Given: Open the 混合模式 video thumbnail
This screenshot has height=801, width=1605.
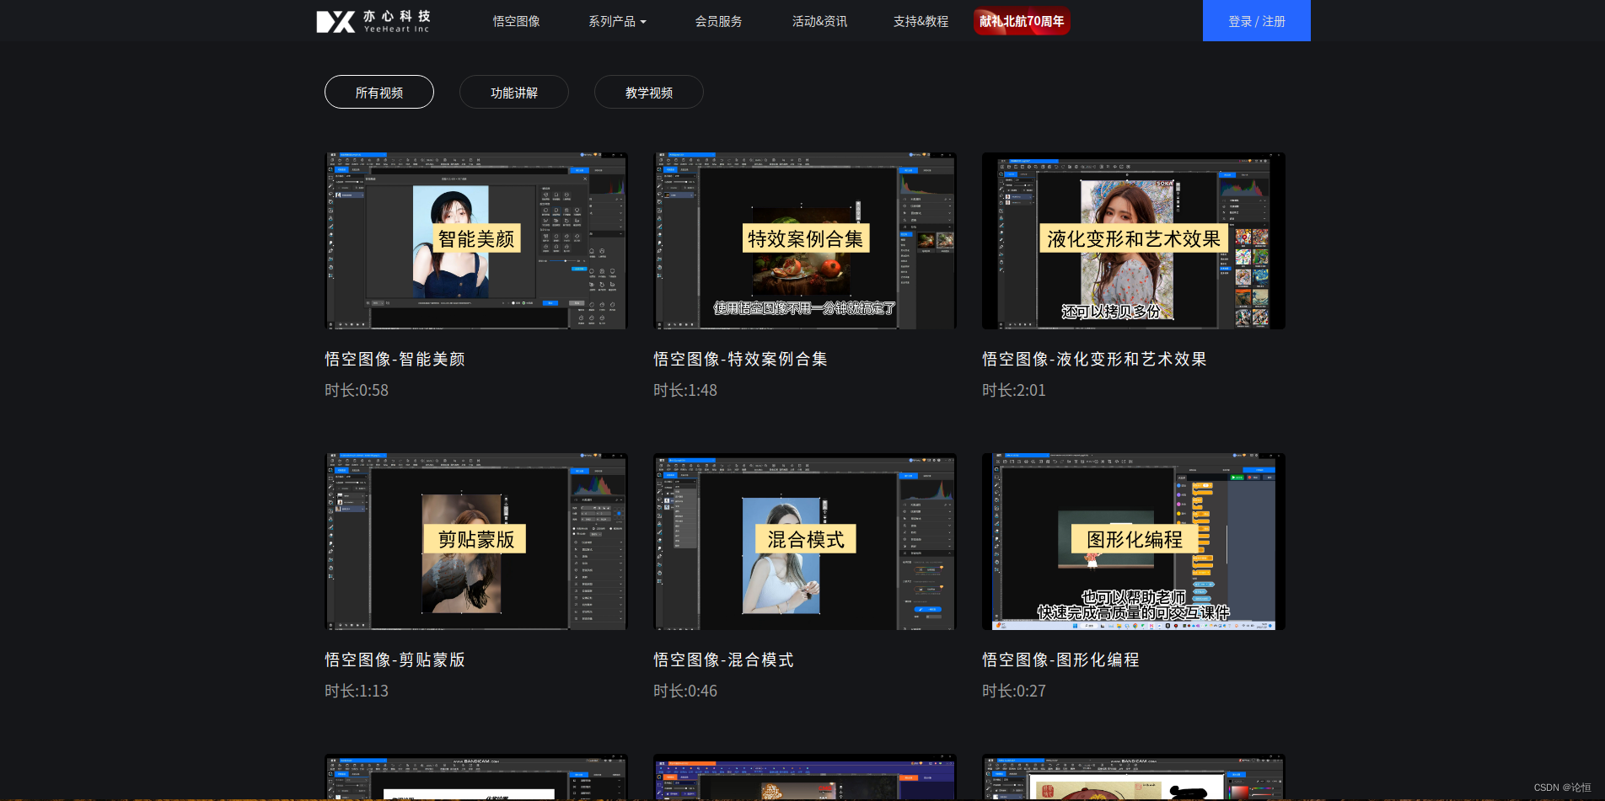Looking at the screenshot, I should click(805, 542).
